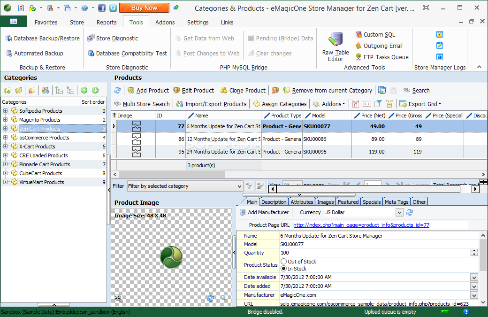Move category down with green arrow
Screen dimensions: 488x317
95,90
